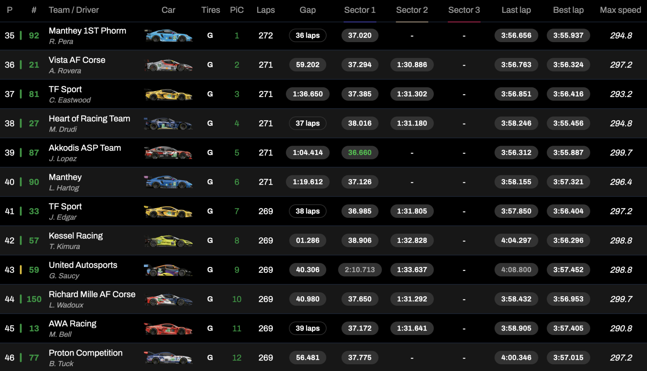Image resolution: width=647 pixels, height=371 pixels.
Task: Click C. Eastwood's TF Sport car image
Action: pyautogui.click(x=168, y=94)
